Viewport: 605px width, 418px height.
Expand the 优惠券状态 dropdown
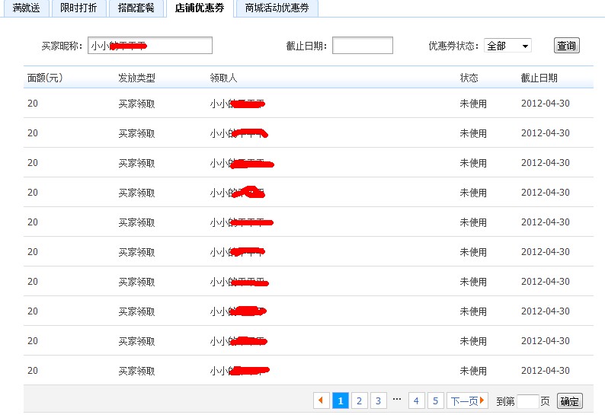pyautogui.click(x=507, y=46)
